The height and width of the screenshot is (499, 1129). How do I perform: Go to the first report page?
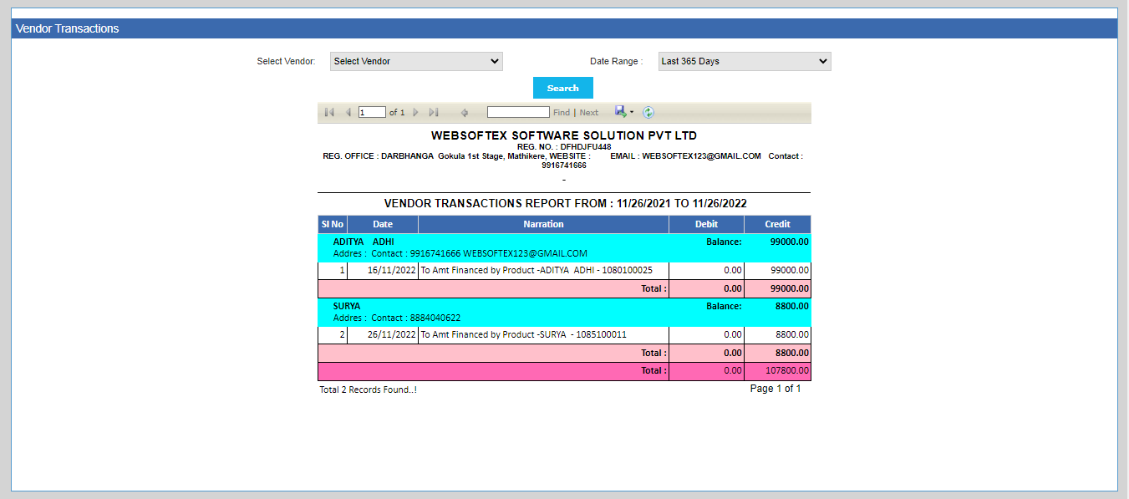click(x=329, y=112)
